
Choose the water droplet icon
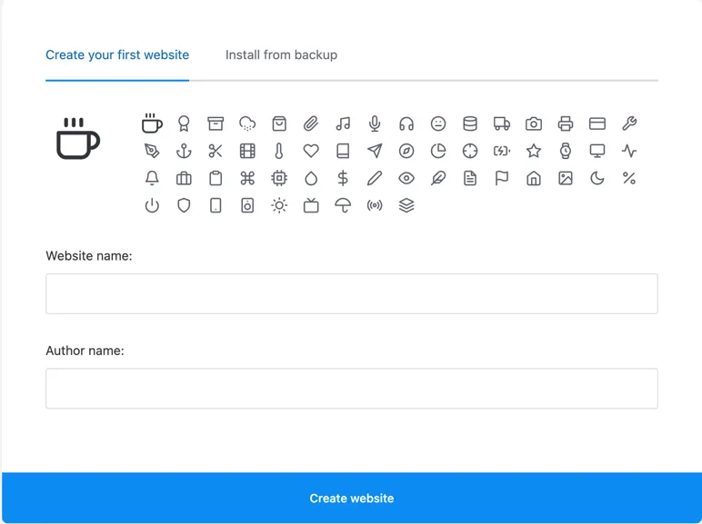tap(311, 178)
